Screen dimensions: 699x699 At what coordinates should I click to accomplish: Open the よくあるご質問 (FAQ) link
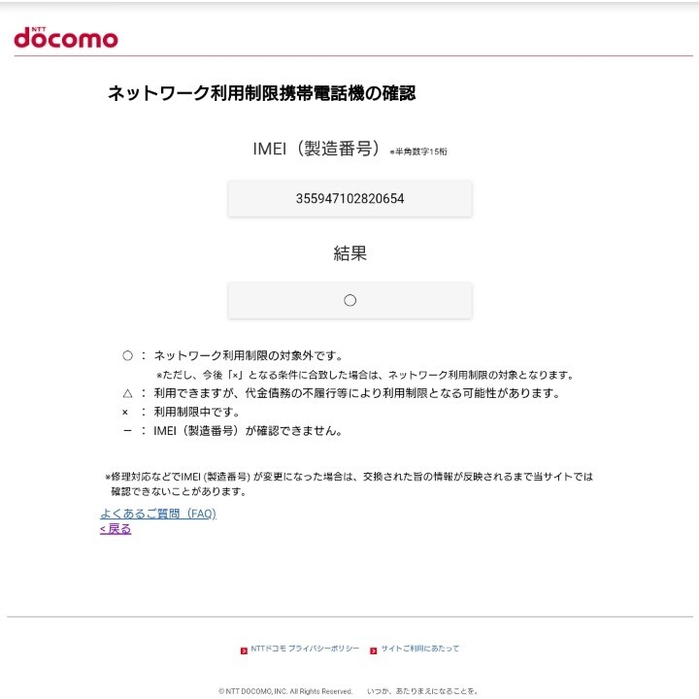click(158, 514)
